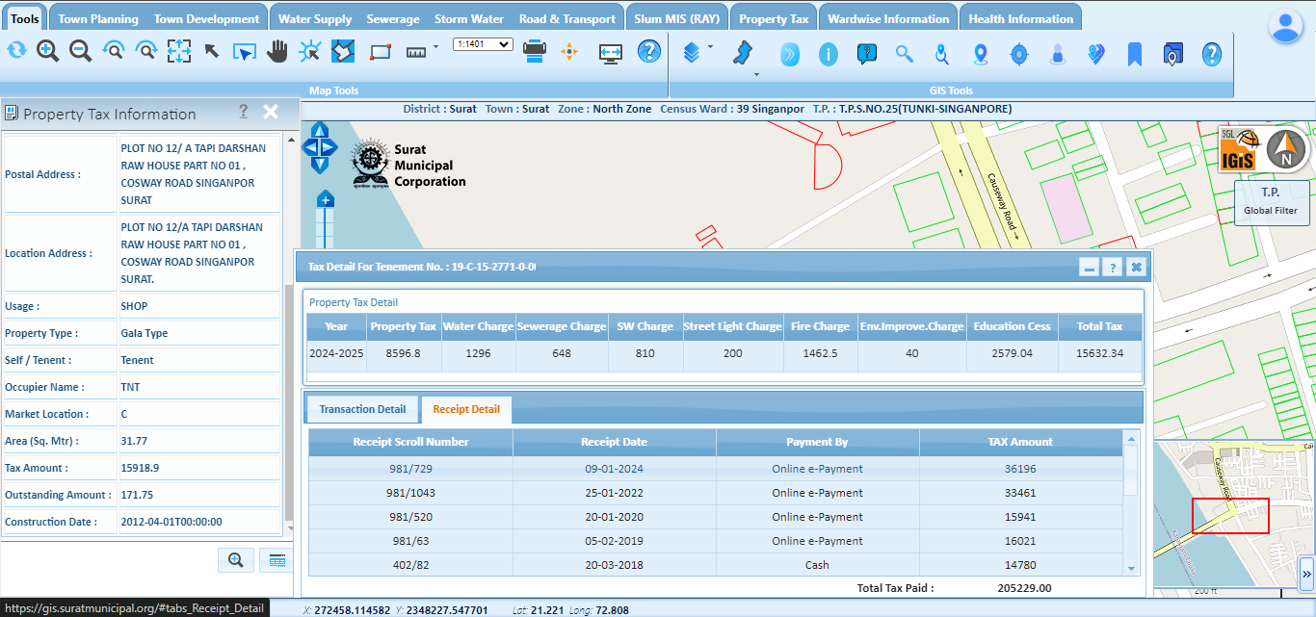The width and height of the screenshot is (1316, 617).
Task: Select the Receipt Detail tab
Action: [466, 409]
